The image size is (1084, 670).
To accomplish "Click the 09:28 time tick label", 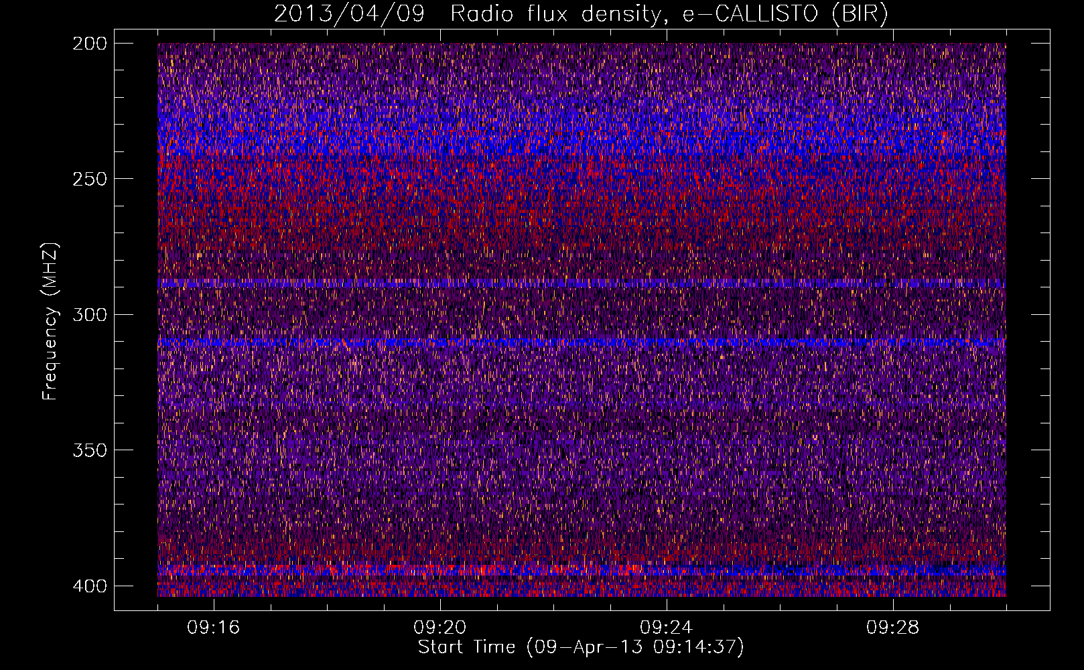I will point(893,628).
